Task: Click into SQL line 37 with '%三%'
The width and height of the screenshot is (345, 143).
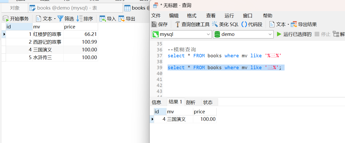Action: click(x=224, y=55)
